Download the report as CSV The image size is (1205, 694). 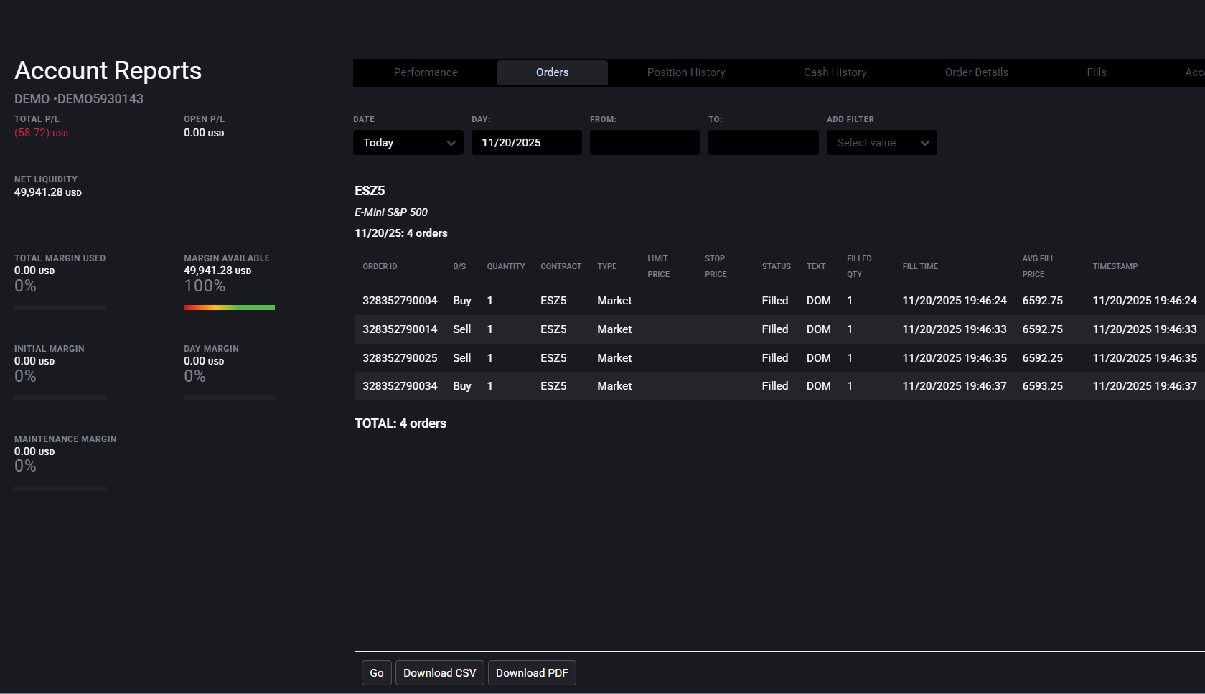pos(439,672)
